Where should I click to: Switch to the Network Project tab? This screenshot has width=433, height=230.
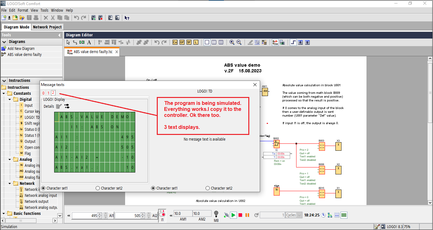tap(48, 27)
